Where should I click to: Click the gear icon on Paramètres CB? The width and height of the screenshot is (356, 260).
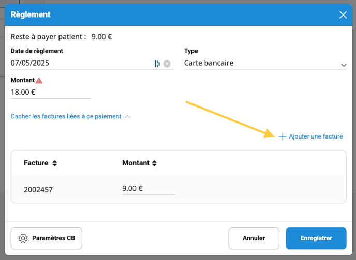(x=23, y=238)
